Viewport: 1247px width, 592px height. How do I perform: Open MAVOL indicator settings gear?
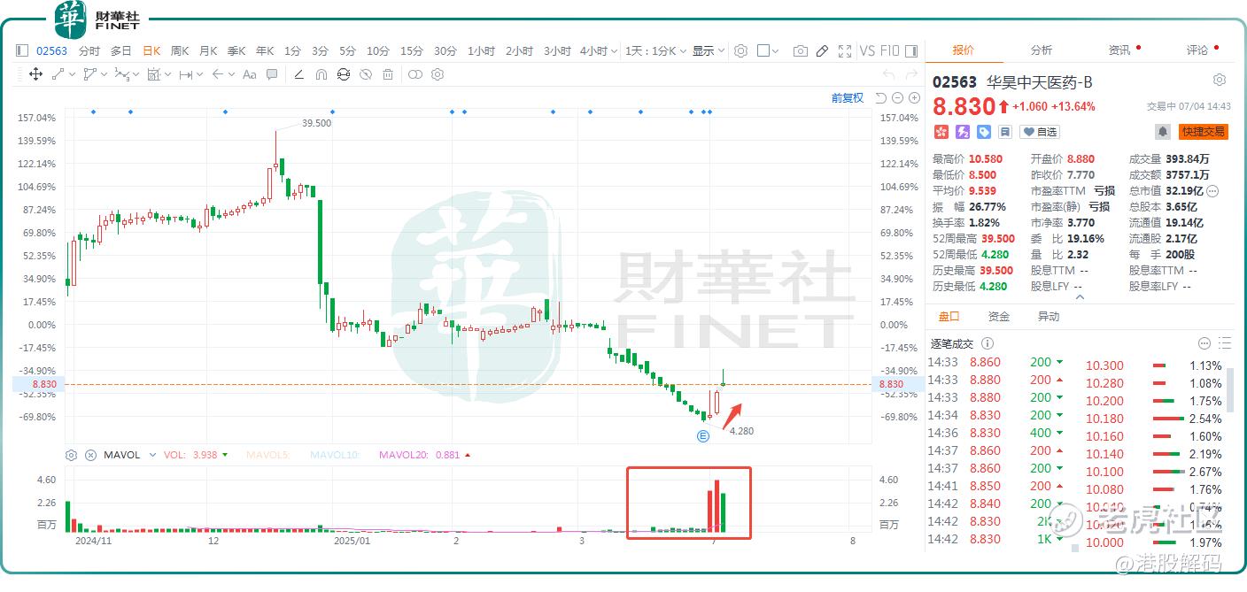point(72,455)
